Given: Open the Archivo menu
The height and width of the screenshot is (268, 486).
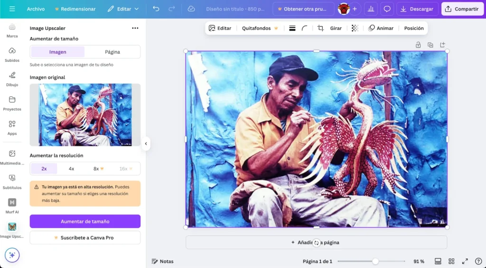Looking at the screenshot, I should 36,9.
